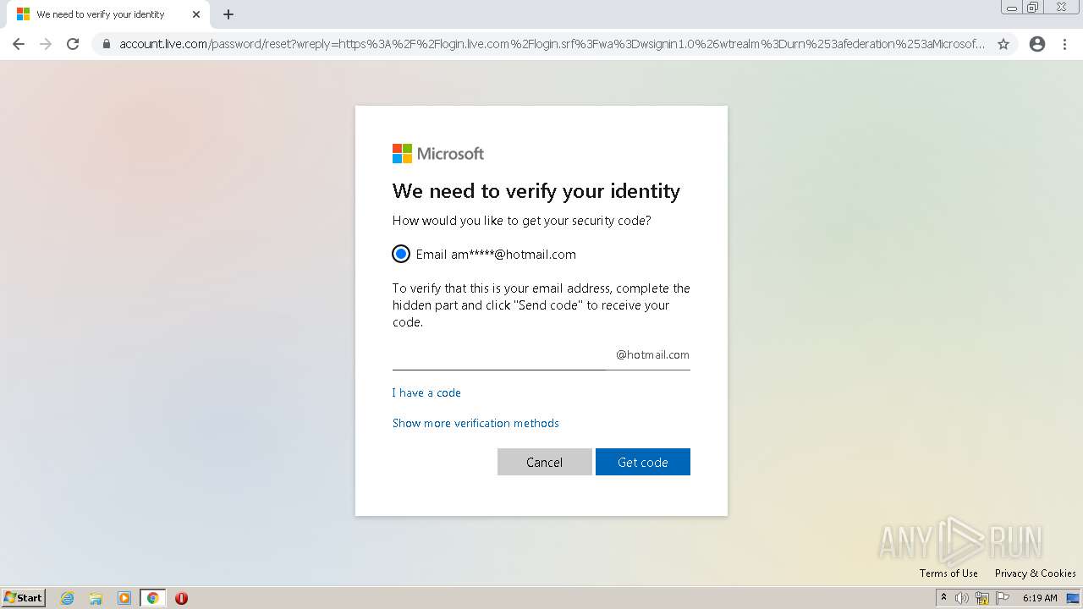The width and height of the screenshot is (1083, 609).
Task: Focus the hidden email part input field
Action: [499, 355]
